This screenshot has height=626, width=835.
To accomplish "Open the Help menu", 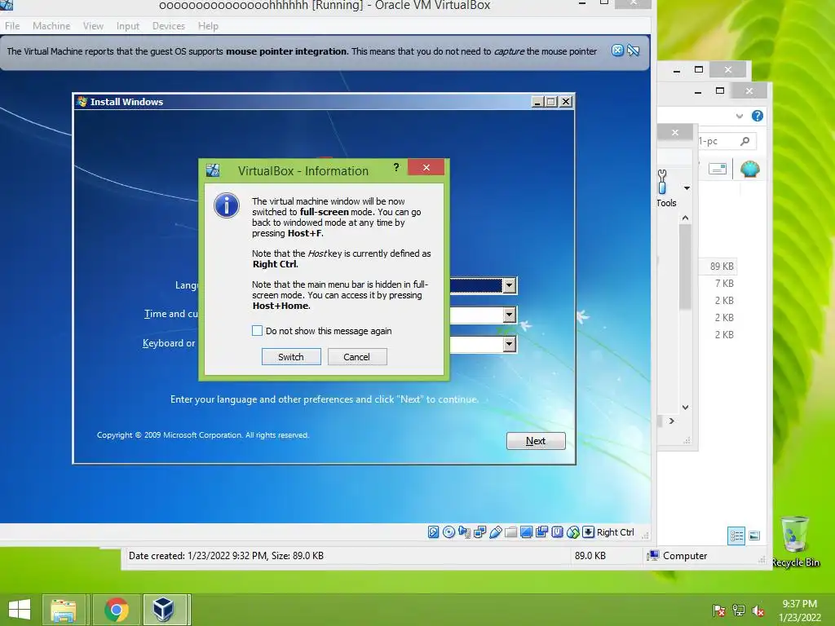I will (208, 25).
